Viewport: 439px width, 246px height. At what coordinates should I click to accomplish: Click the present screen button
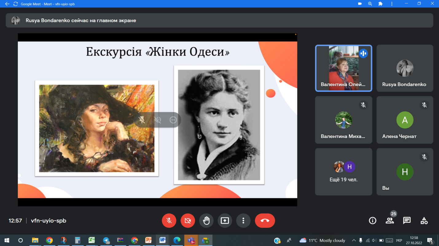(x=225, y=221)
